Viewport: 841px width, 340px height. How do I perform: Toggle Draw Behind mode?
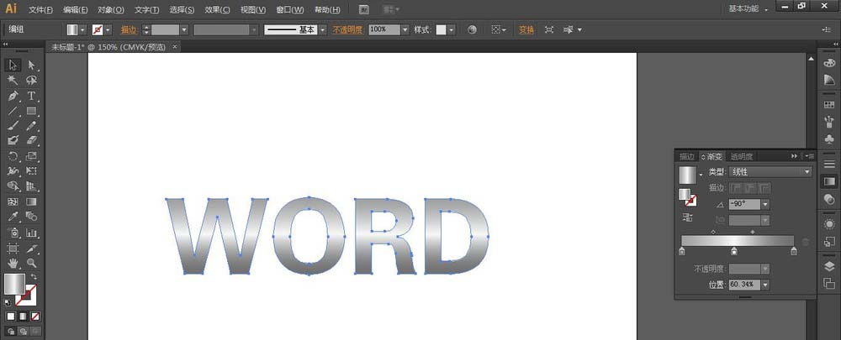(x=23, y=332)
